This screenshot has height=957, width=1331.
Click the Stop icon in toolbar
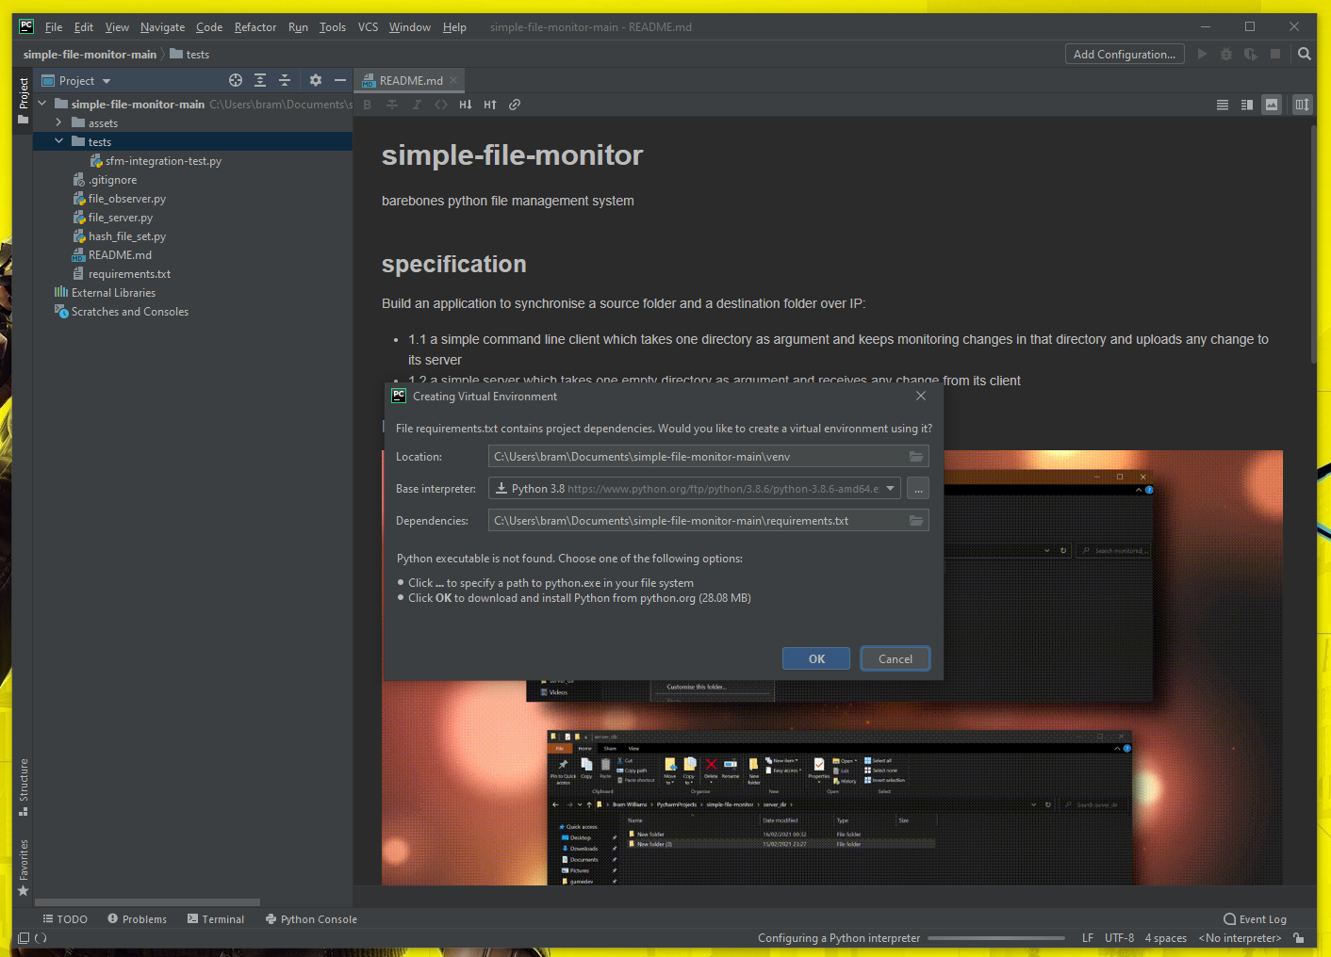[1275, 55]
